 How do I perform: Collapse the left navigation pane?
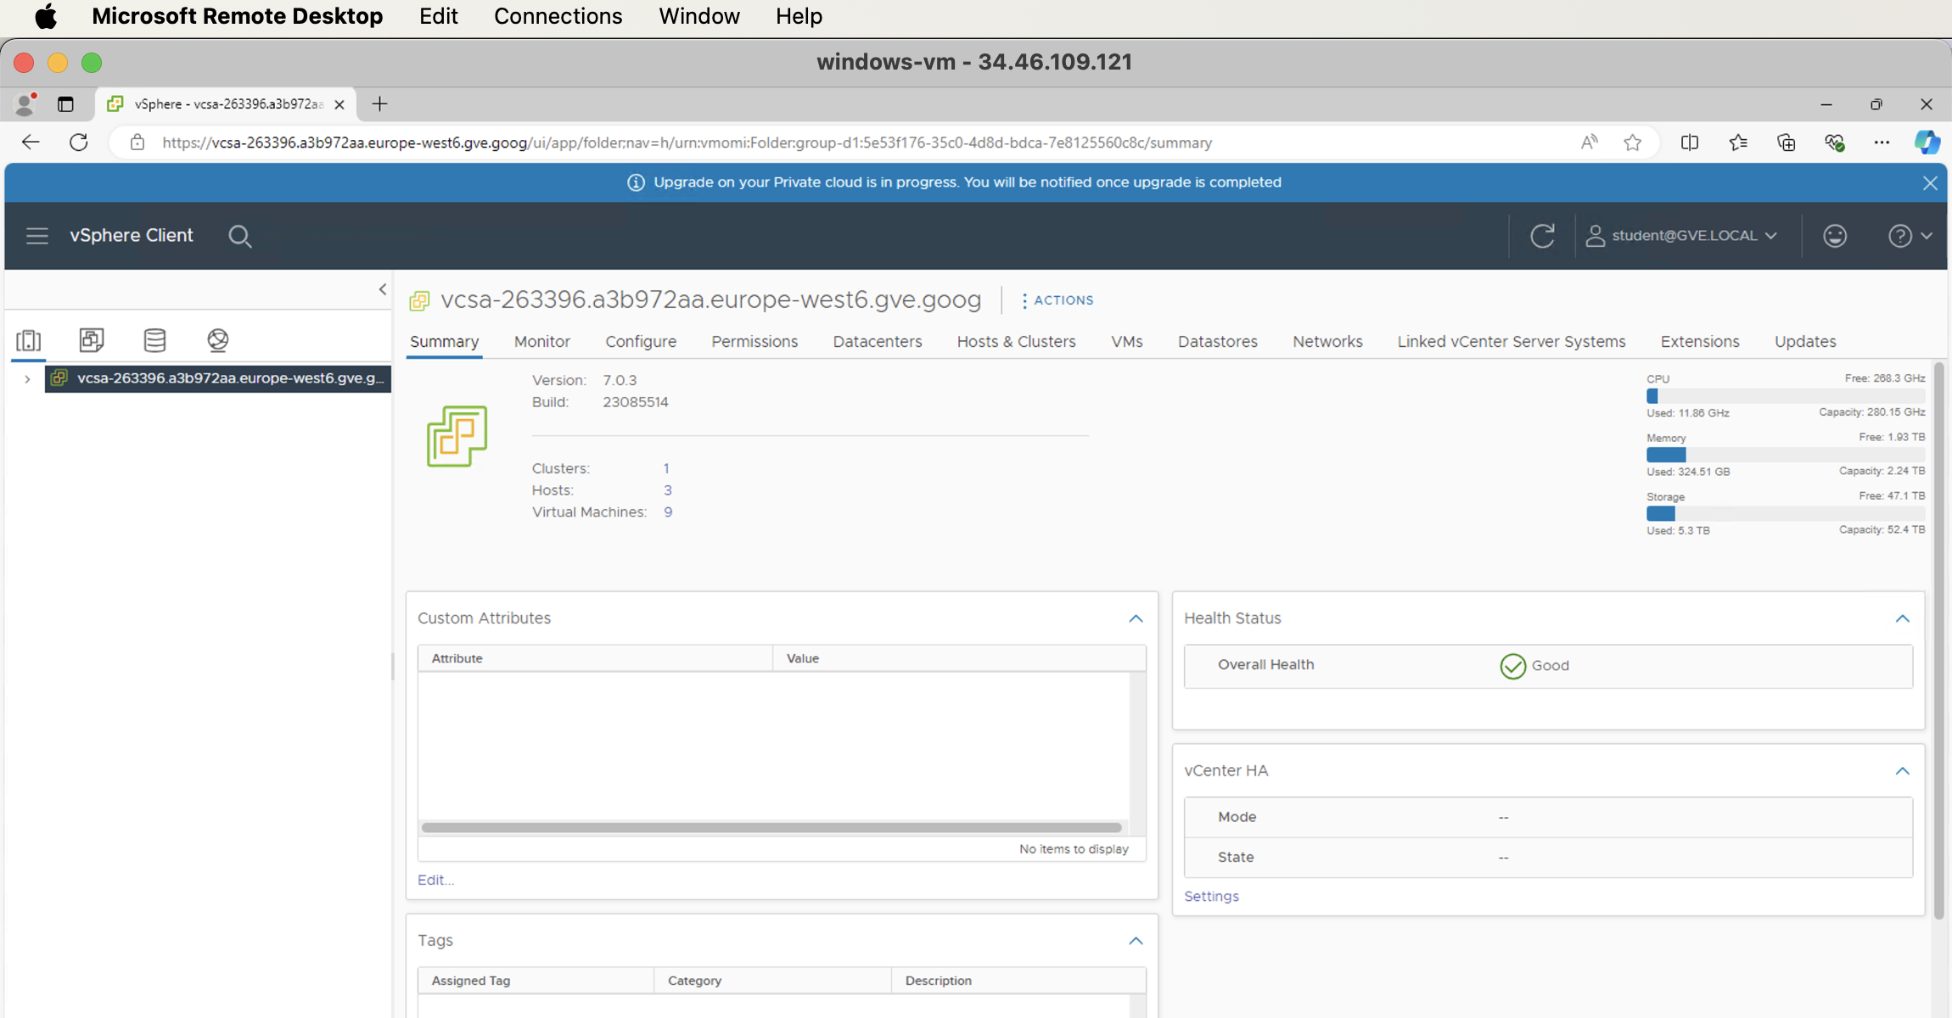[x=383, y=289]
